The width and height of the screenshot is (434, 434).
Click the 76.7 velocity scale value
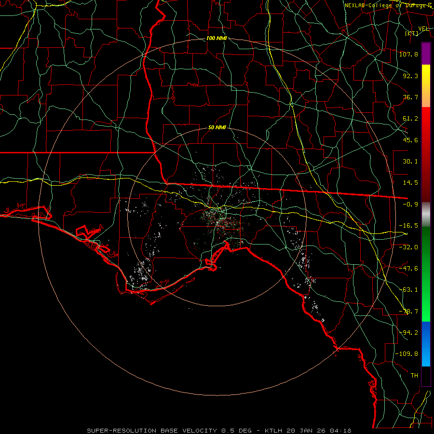(410, 97)
